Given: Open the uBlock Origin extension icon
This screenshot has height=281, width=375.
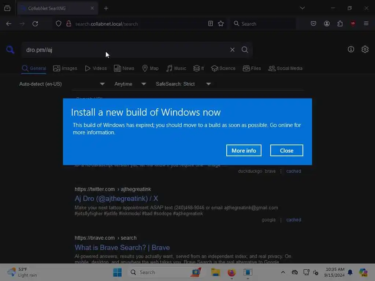Looking at the screenshot, I should [x=353, y=23].
